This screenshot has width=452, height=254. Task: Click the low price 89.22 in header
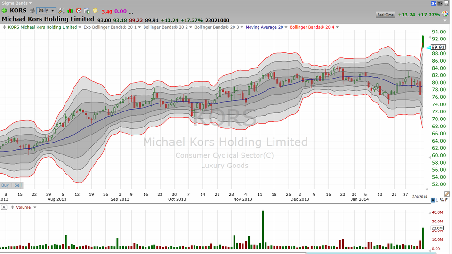[x=136, y=20]
